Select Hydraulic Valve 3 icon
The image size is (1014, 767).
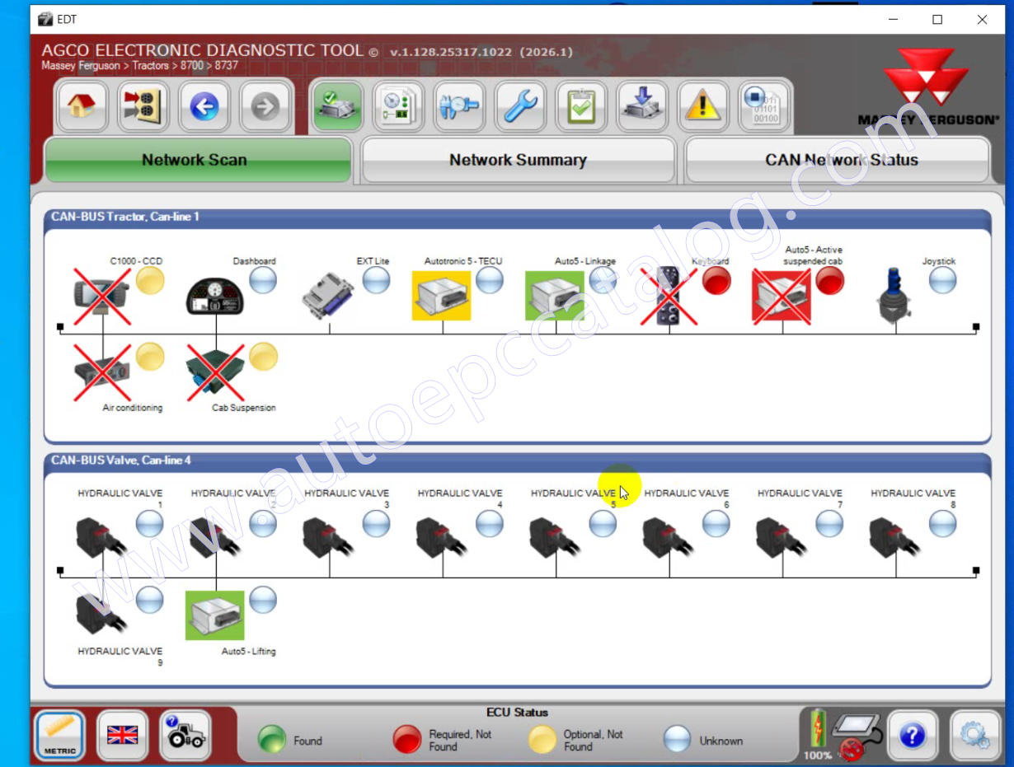coord(328,537)
